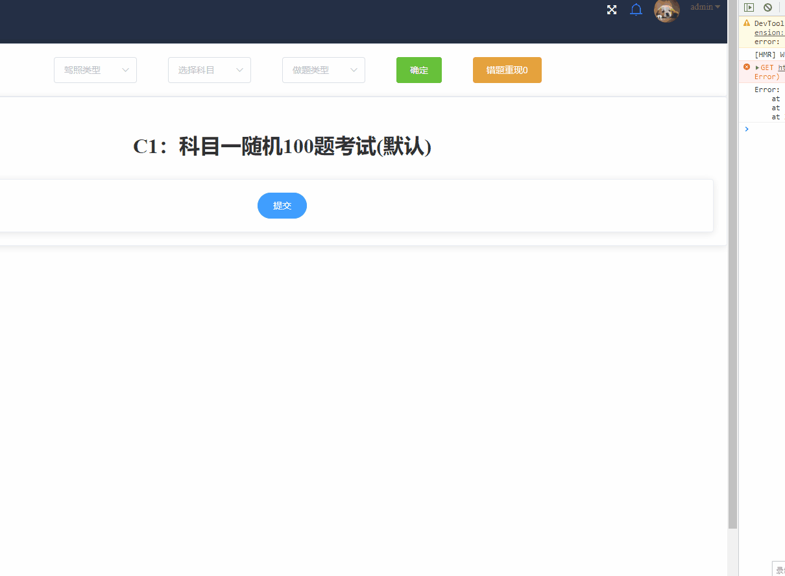Open the 选择科目 dropdown
Viewport: 785px width, 576px height.
pos(209,69)
